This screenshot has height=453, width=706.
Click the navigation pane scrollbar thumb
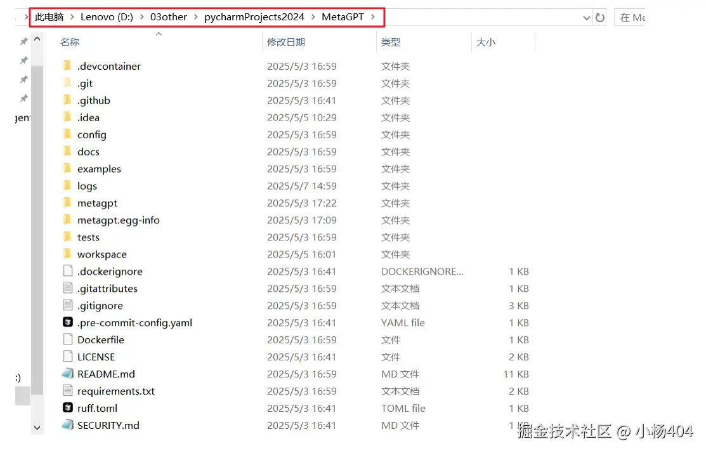[x=37, y=230]
